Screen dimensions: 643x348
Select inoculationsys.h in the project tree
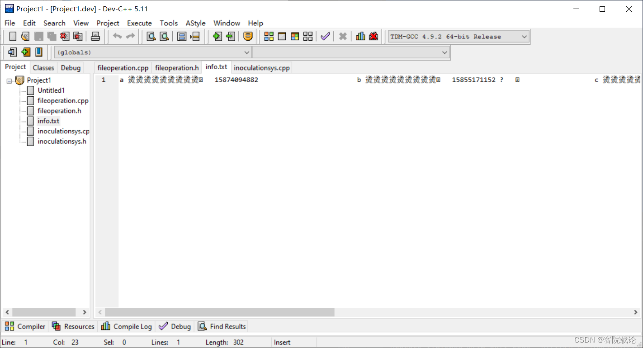62,141
